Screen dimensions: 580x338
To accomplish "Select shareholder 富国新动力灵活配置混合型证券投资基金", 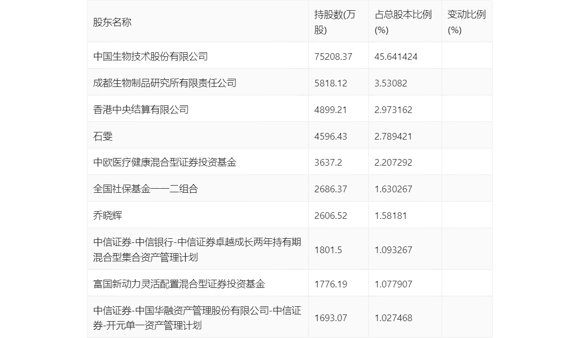I will pyautogui.click(x=179, y=284).
